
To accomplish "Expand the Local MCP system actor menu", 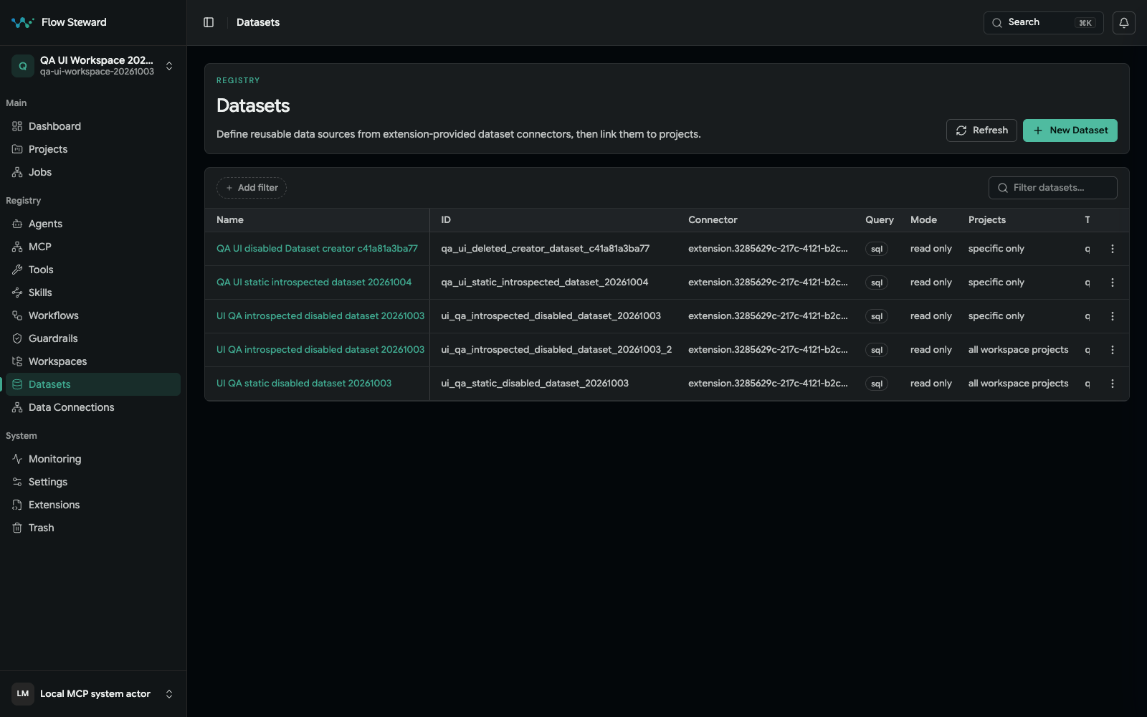I will pyautogui.click(x=169, y=694).
